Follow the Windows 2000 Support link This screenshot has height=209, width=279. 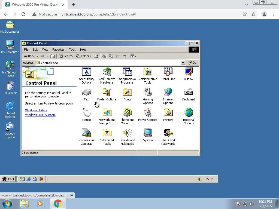tap(40, 115)
